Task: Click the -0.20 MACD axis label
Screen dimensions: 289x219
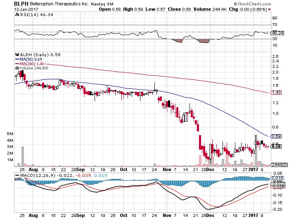Action: [277, 209]
